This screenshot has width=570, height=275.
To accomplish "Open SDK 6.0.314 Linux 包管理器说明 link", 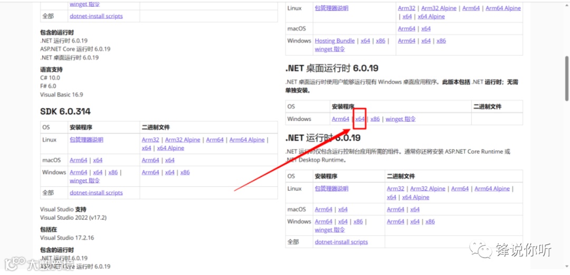I will pyautogui.click(x=87, y=140).
